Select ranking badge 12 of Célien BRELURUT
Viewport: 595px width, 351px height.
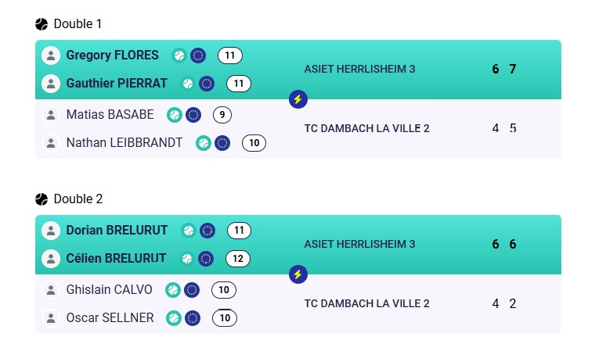pyautogui.click(x=238, y=259)
